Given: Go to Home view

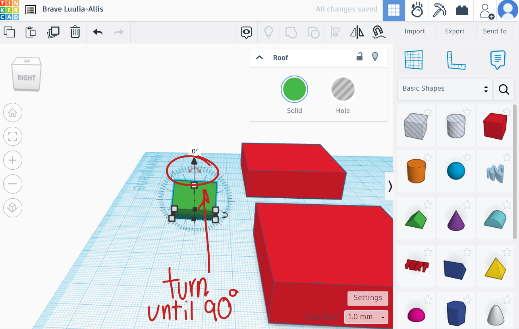Looking at the screenshot, I should click(x=13, y=113).
